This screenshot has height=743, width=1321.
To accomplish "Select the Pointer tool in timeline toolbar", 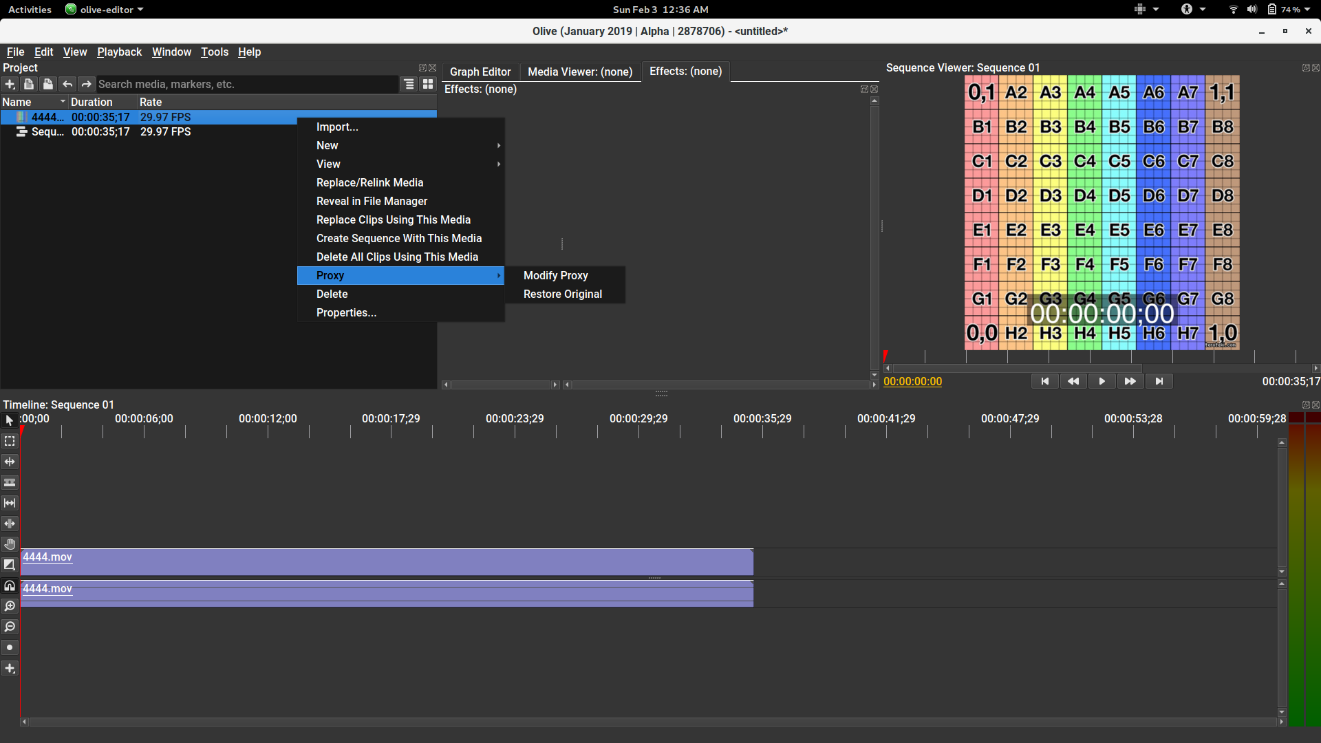I will 10,420.
